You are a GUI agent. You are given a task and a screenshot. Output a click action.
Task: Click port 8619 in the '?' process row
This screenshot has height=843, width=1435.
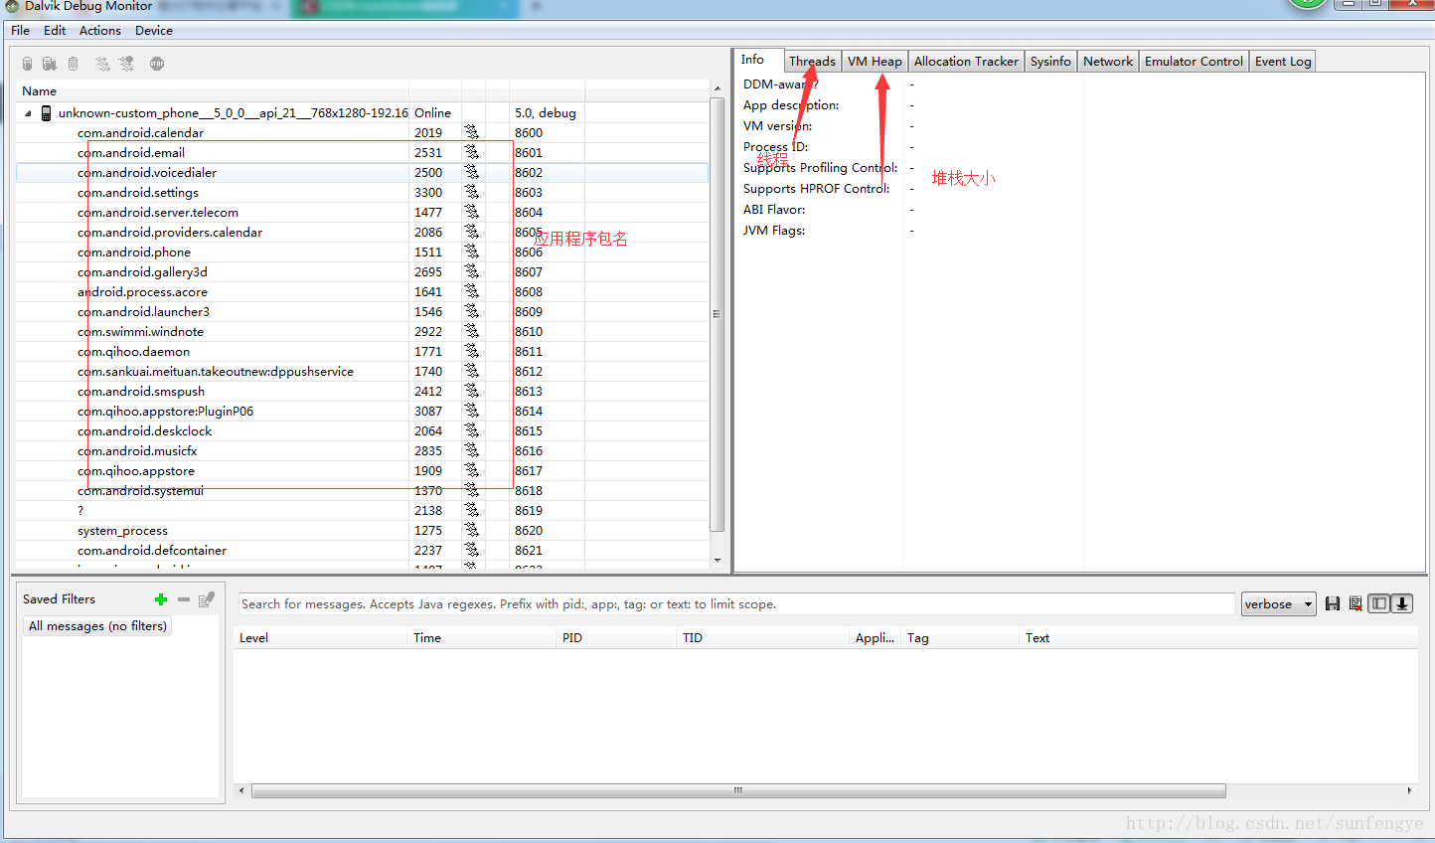coord(529,510)
